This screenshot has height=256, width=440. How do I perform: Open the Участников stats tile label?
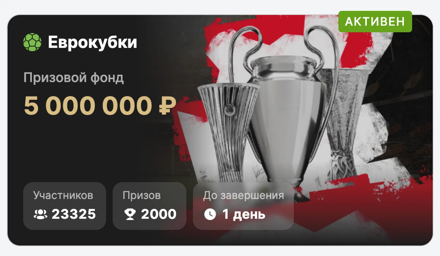[x=63, y=195]
